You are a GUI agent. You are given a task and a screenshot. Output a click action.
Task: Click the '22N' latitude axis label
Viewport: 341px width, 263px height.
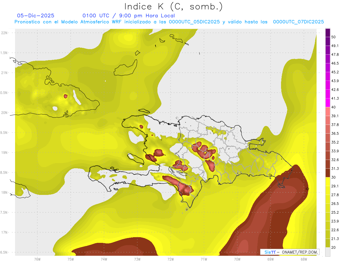[5, 33]
